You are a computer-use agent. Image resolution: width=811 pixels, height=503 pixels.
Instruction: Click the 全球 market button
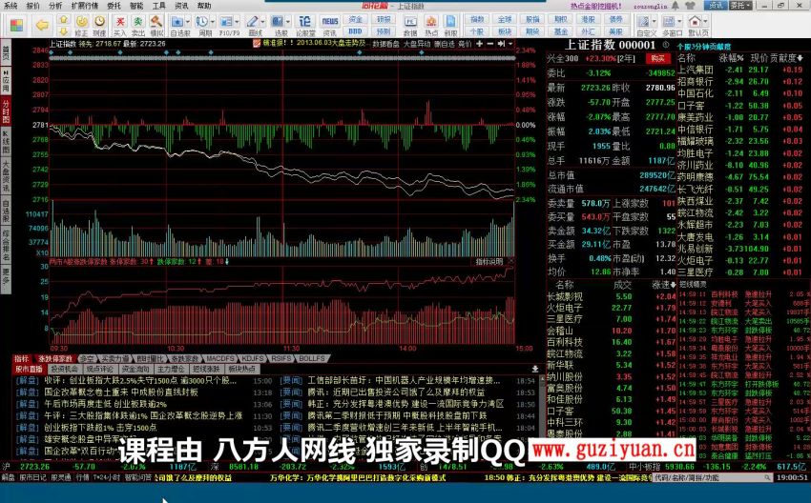click(505, 20)
